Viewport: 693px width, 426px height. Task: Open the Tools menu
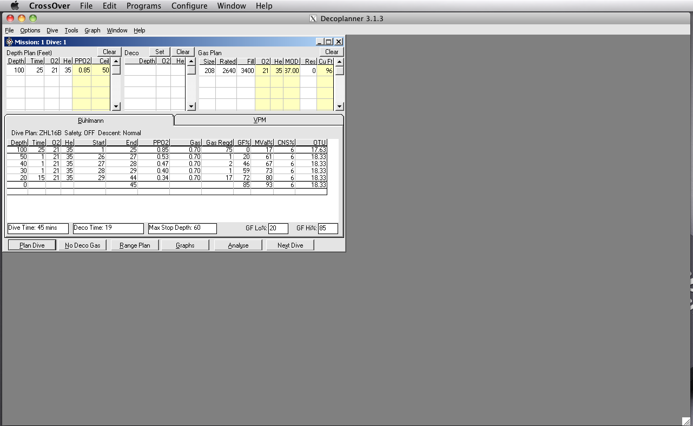[x=71, y=30]
